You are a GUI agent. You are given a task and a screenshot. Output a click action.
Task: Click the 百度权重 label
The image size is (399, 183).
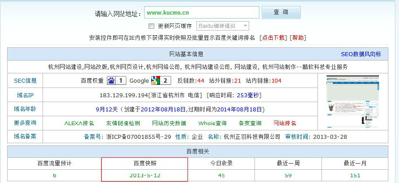92,81
